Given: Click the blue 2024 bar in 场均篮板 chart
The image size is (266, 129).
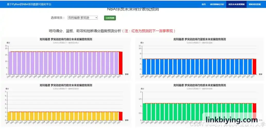Looking at the screenshot, I should click(x=250, y=67).
